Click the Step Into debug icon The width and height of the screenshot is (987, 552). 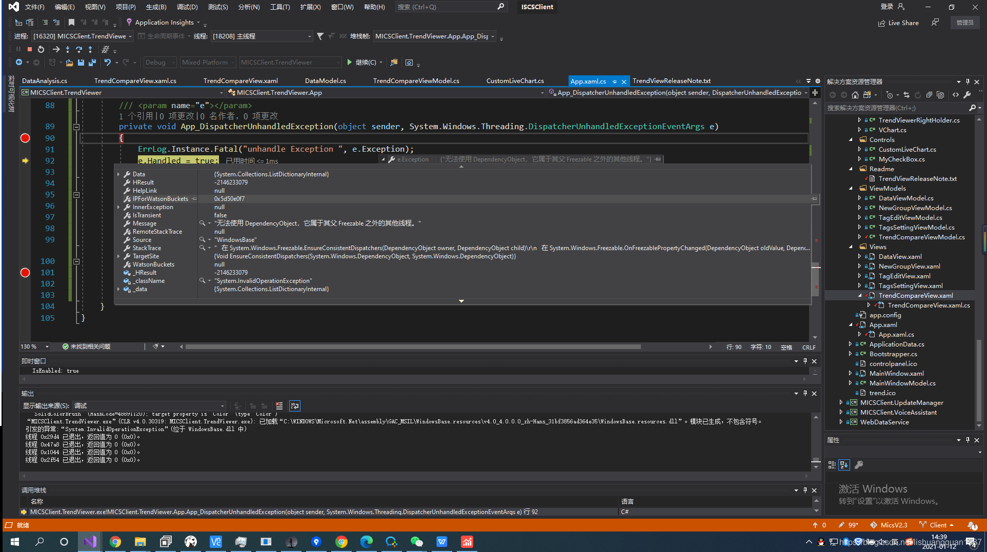(68, 49)
